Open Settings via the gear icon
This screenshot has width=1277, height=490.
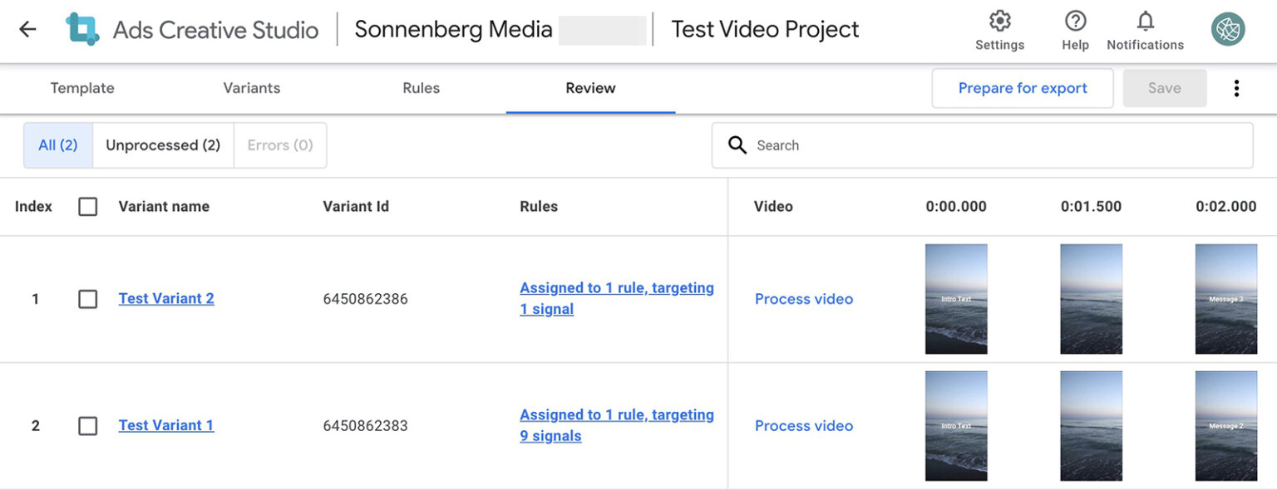(999, 21)
